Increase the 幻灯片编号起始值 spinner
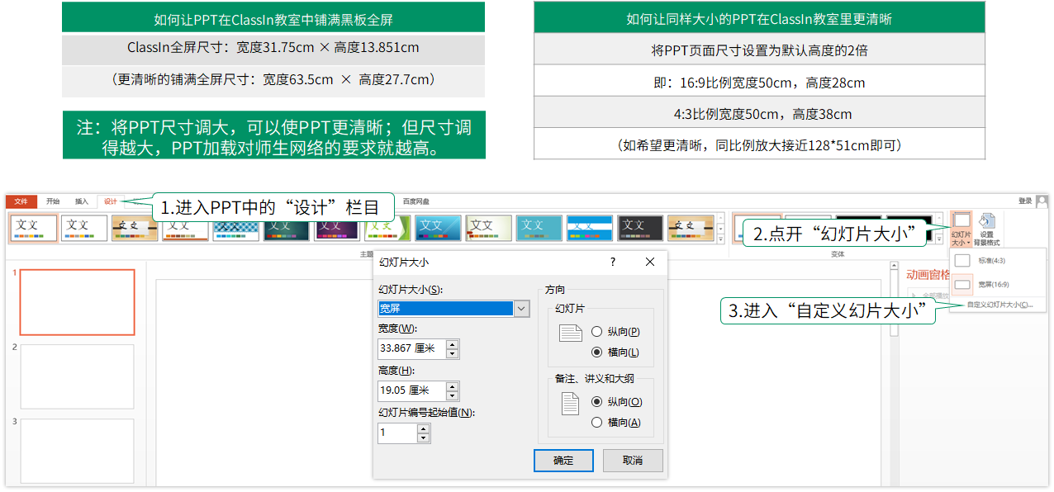 pos(424,428)
